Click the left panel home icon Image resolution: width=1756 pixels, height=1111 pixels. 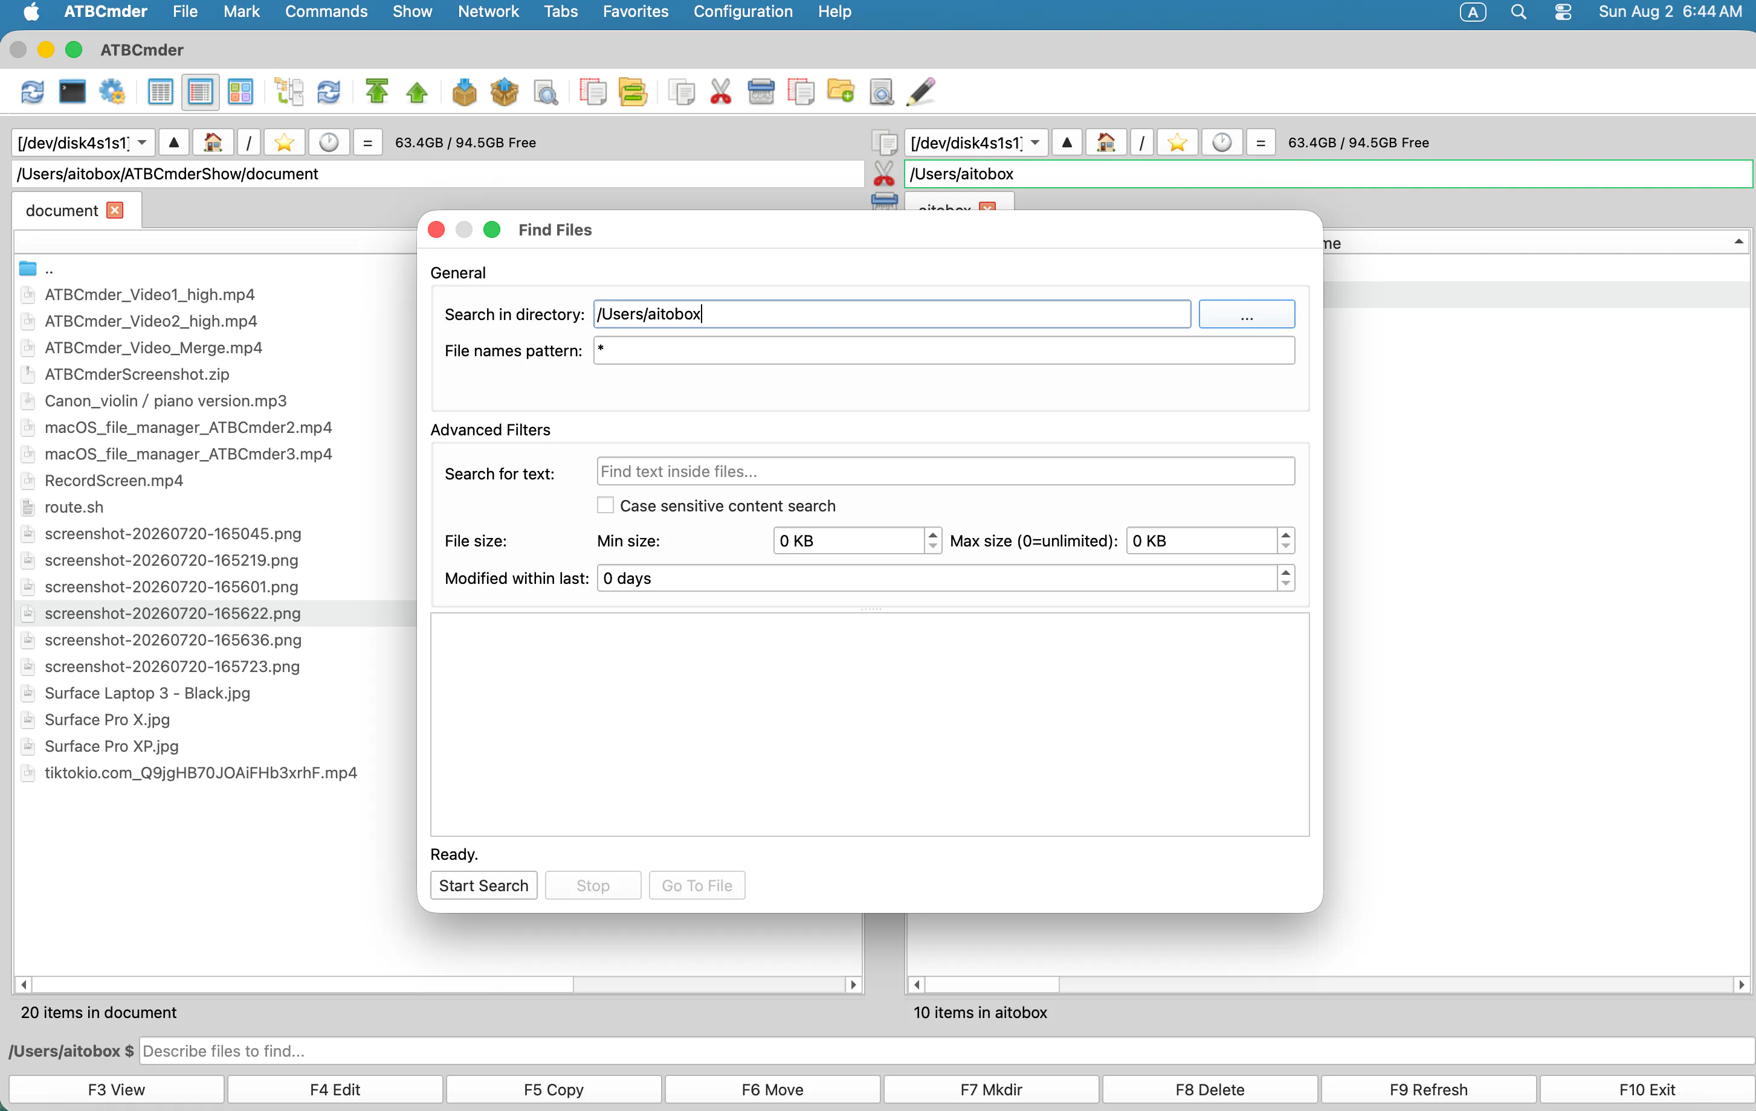(x=213, y=142)
